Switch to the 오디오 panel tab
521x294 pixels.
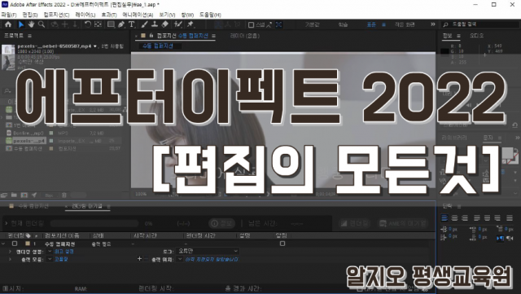[476, 36]
